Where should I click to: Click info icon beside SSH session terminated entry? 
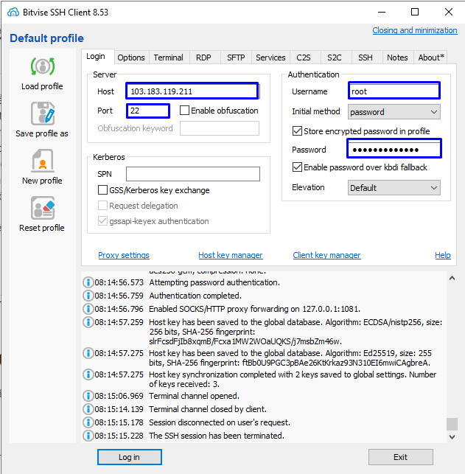[88, 436]
